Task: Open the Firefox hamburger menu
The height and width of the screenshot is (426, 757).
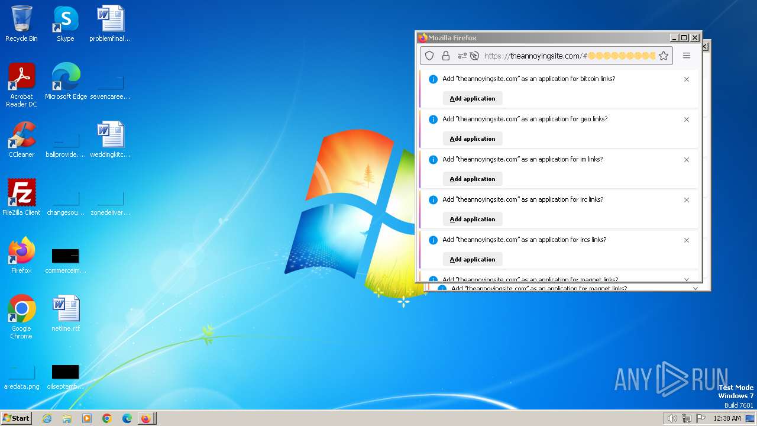Action: click(x=687, y=56)
